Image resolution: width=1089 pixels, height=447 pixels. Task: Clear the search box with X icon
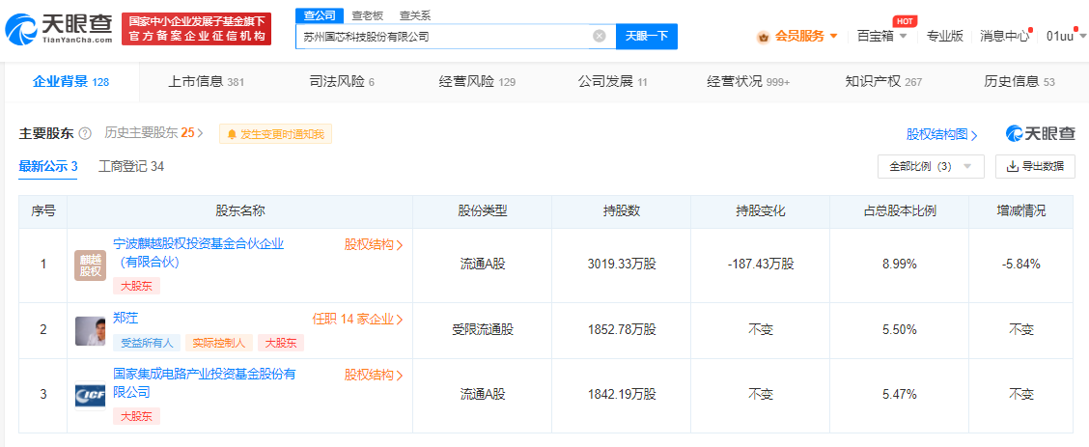click(600, 36)
